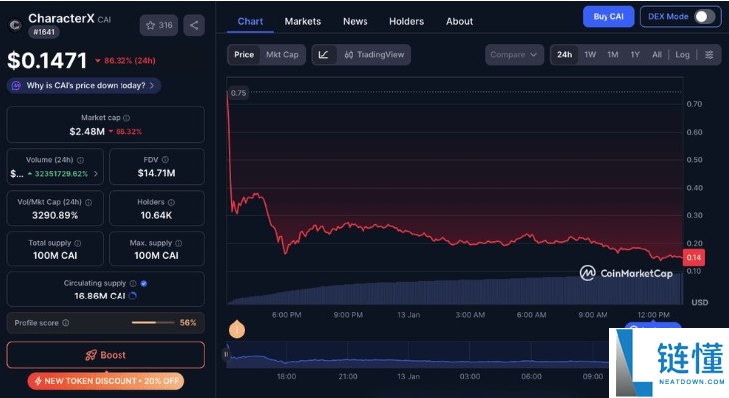The width and height of the screenshot is (729, 398).
Task: Click the Max. supply info icon
Action: point(179,243)
